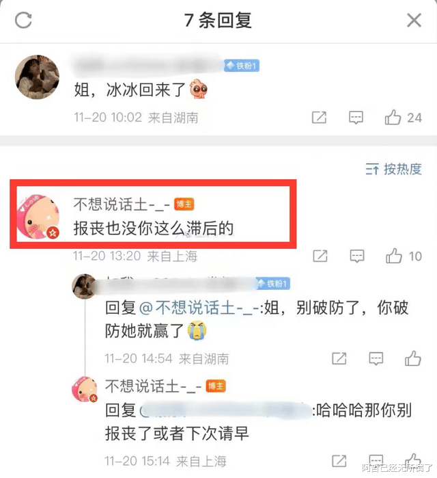Viewport: 437px width, 478px height.
Task: Open the @不想说话土-_- mention link
Action: point(199,307)
